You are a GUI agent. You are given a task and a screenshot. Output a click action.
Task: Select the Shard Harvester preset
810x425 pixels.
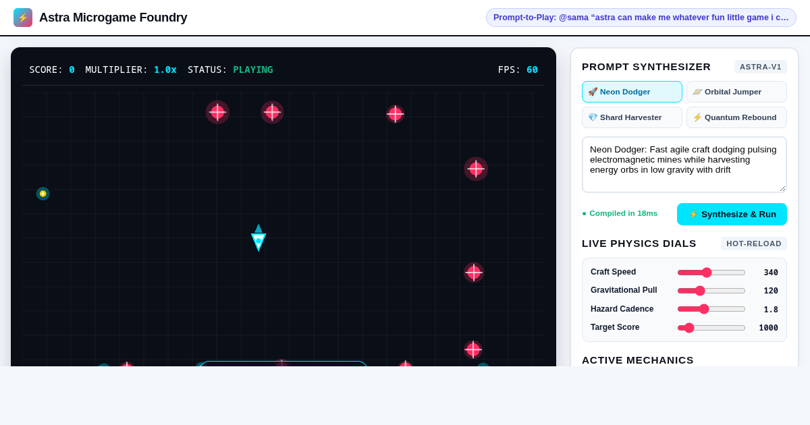[x=632, y=117]
